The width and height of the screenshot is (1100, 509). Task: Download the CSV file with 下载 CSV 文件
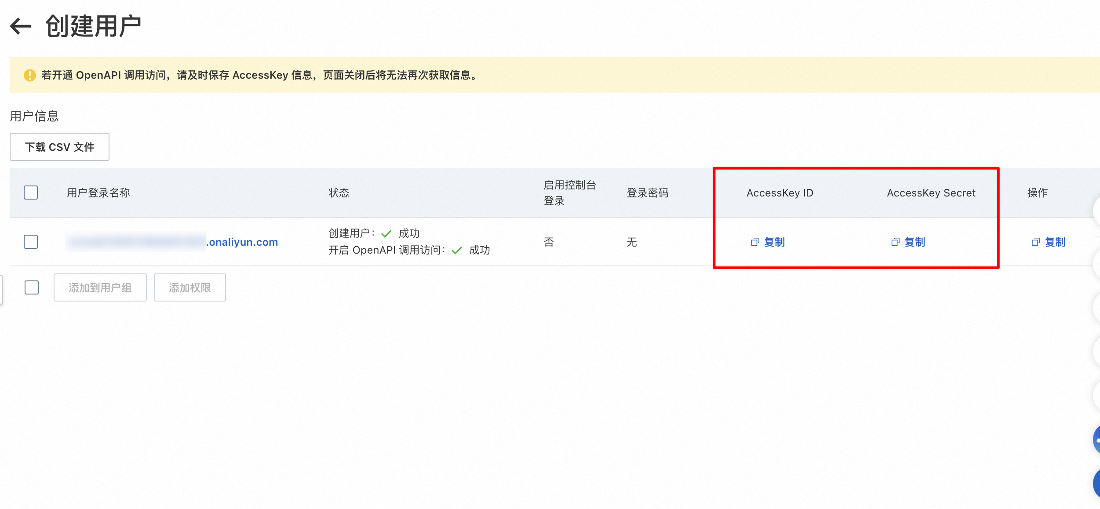click(59, 147)
